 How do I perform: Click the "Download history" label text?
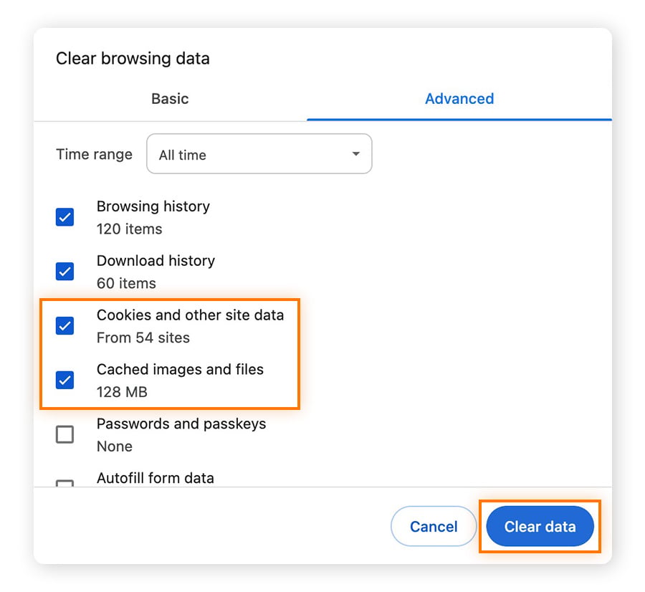156,260
